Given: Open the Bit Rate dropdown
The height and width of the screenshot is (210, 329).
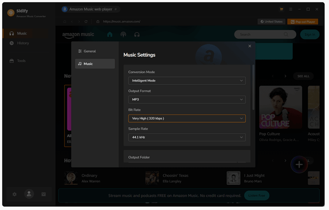Looking at the screenshot, I should [x=187, y=119].
